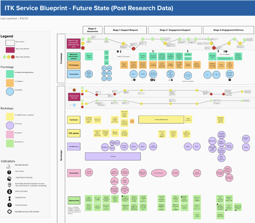
Task: Switch to Stage 3: Engagement Delivery
Action: pos(229,30)
